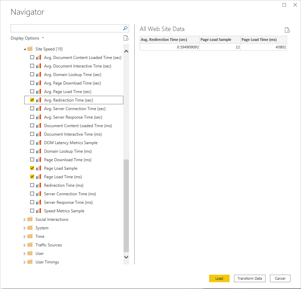Expand the User Timings folder arrow
This screenshot has height=289, width=301.
tap(25, 262)
